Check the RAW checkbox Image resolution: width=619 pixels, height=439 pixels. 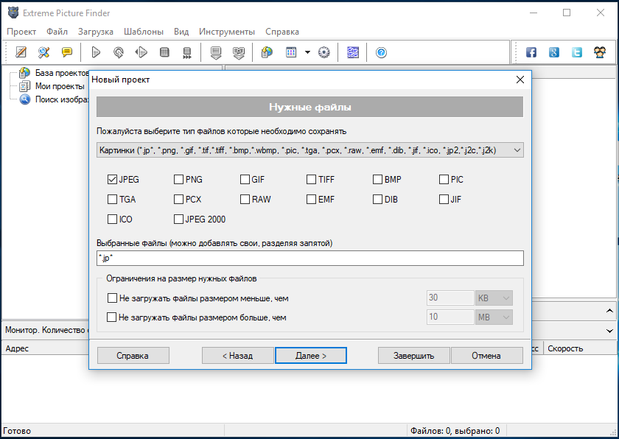point(245,199)
